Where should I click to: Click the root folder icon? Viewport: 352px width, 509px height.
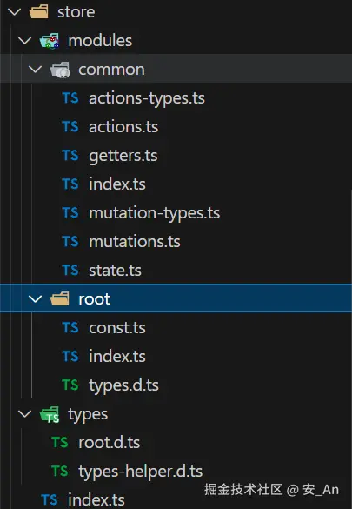(x=60, y=298)
